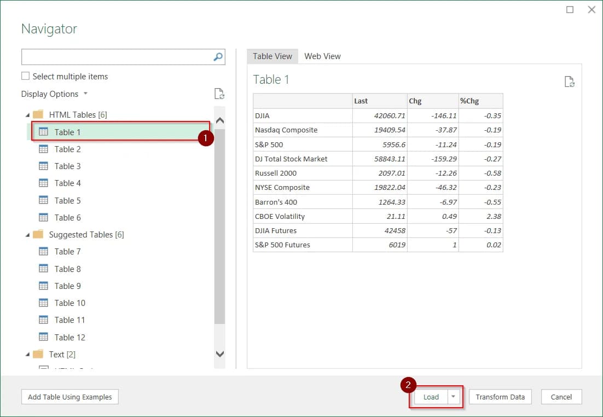Select the Table 6 label in the tree

pos(68,218)
